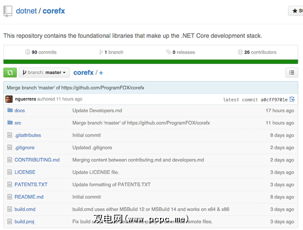Click the LICENSE file icon

9,172
